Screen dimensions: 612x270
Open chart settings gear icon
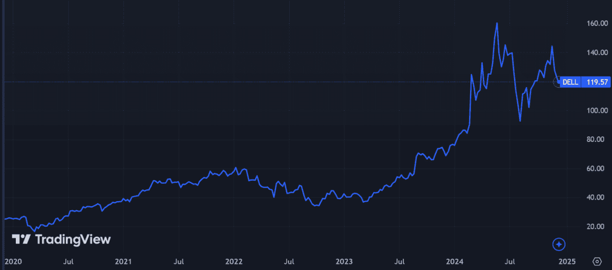596,261
